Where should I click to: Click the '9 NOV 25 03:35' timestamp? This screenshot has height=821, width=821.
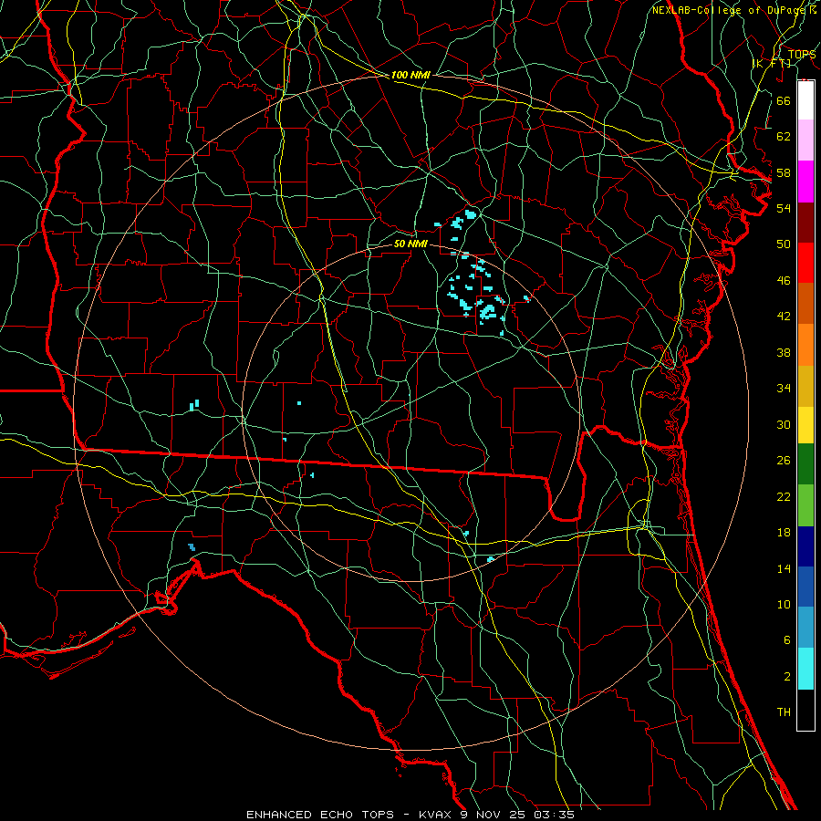pos(517,815)
